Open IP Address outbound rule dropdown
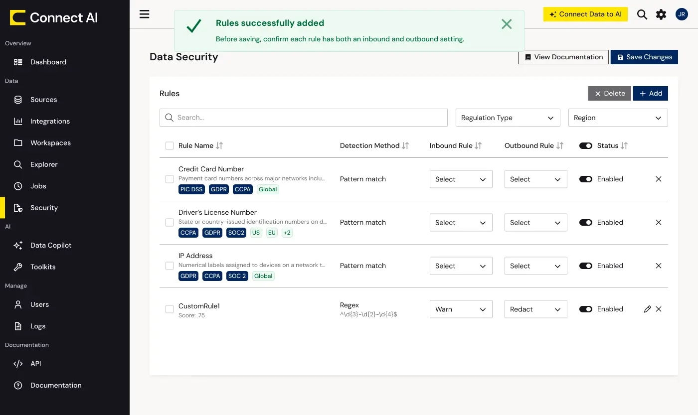 tap(536, 266)
